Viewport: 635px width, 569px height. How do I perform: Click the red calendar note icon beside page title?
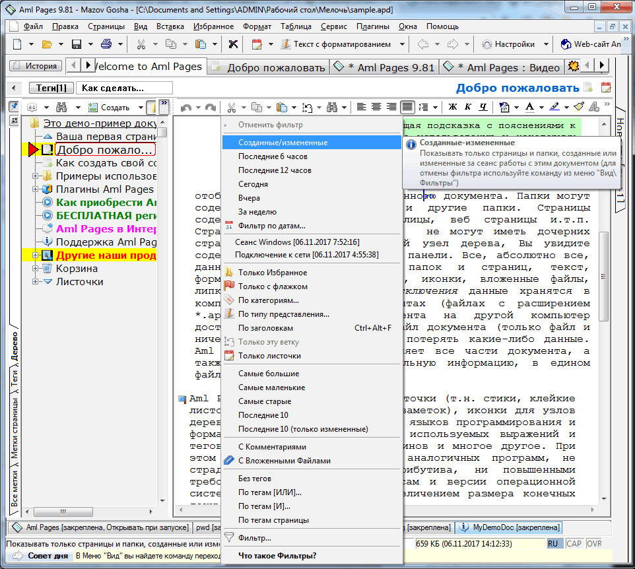click(606, 88)
